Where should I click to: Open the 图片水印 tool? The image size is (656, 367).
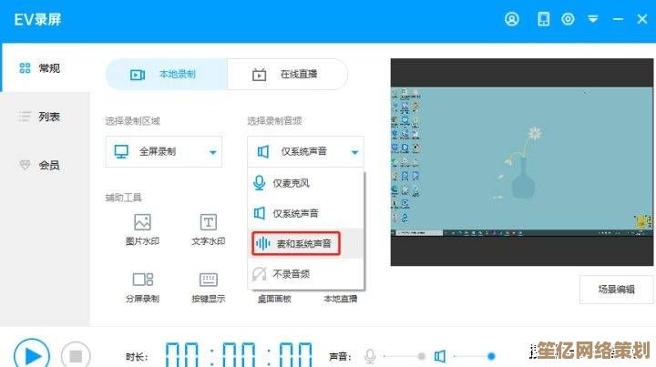click(x=142, y=229)
